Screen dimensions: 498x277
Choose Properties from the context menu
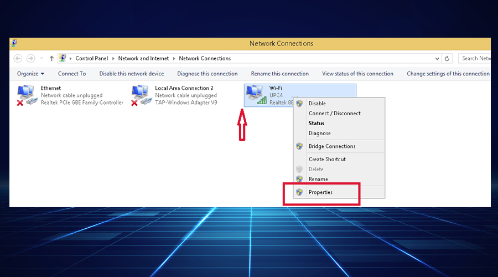(320, 192)
